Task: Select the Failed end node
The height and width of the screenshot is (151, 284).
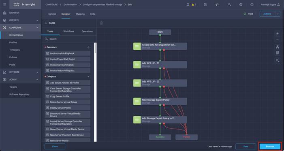Action: tap(186, 137)
